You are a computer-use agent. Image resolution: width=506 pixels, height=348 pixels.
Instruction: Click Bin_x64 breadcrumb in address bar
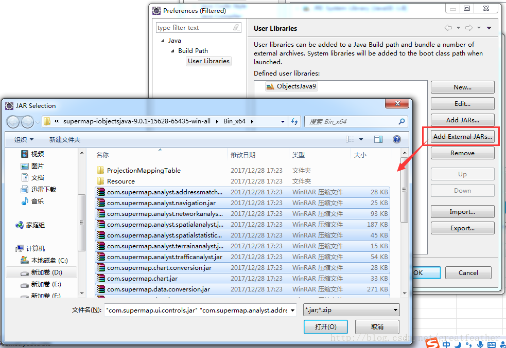pyautogui.click(x=234, y=121)
